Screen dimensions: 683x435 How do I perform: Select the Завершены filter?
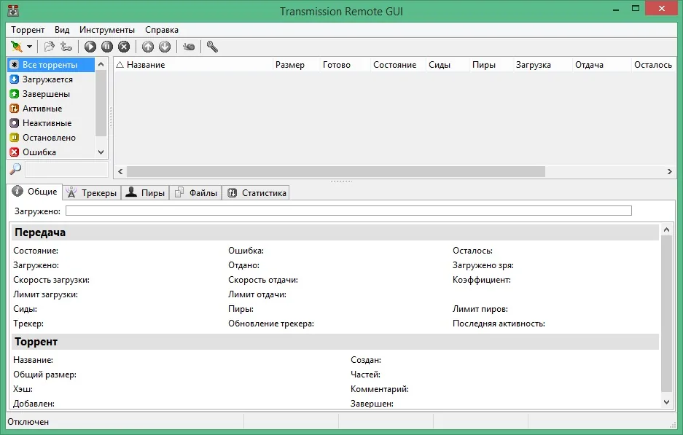pos(51,93)
